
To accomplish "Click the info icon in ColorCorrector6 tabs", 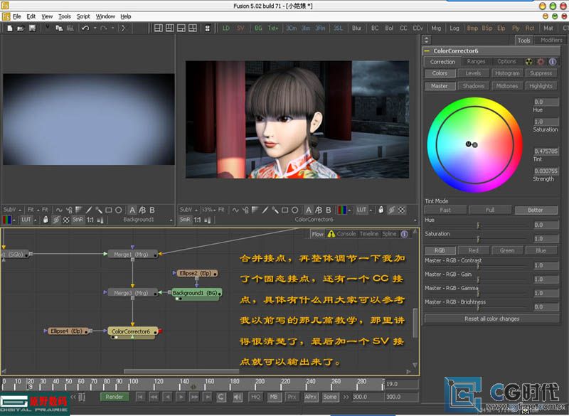I will point(553,62).
